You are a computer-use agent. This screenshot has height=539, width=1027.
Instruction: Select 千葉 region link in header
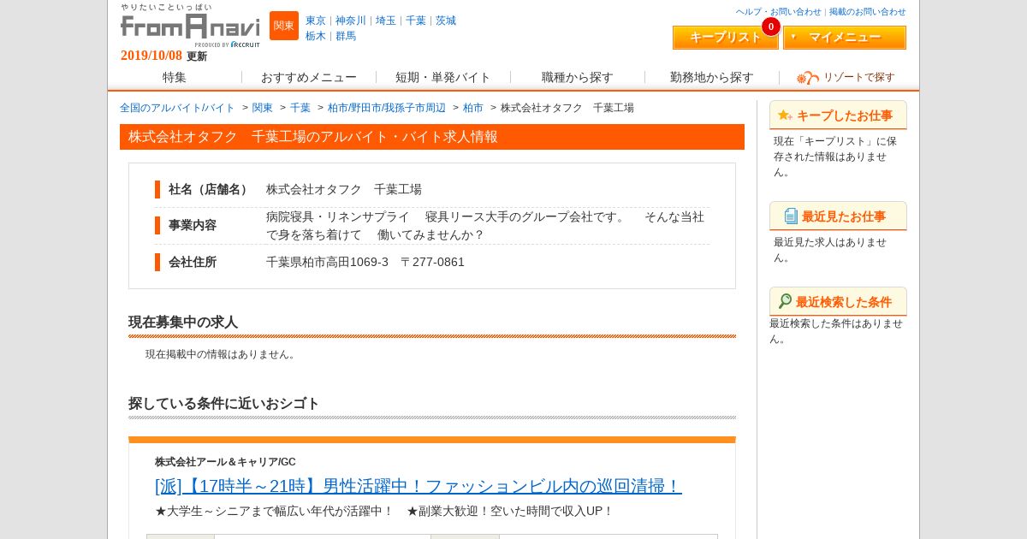tap(416, 21)
